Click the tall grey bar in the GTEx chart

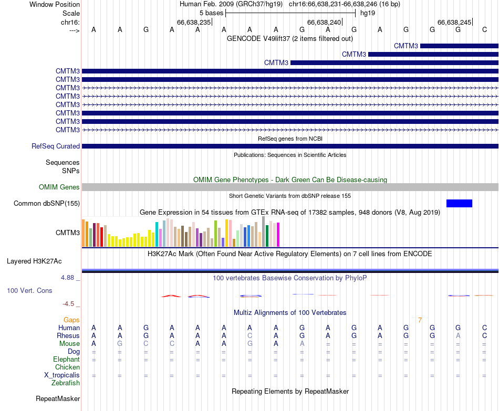[264, 231]
